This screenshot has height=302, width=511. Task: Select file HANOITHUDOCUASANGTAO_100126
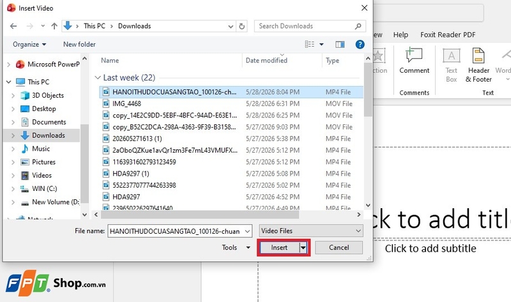coord(231,92)
